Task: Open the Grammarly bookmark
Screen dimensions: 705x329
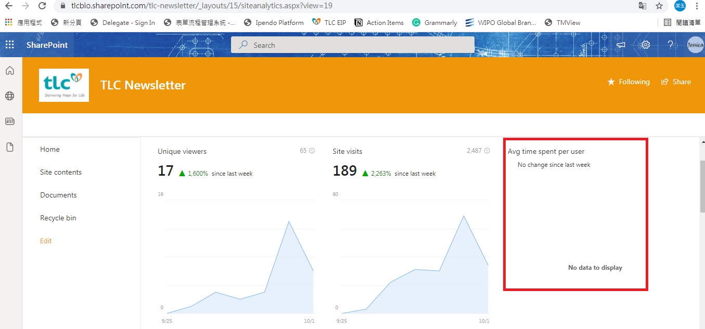Action: click(434, 22)
